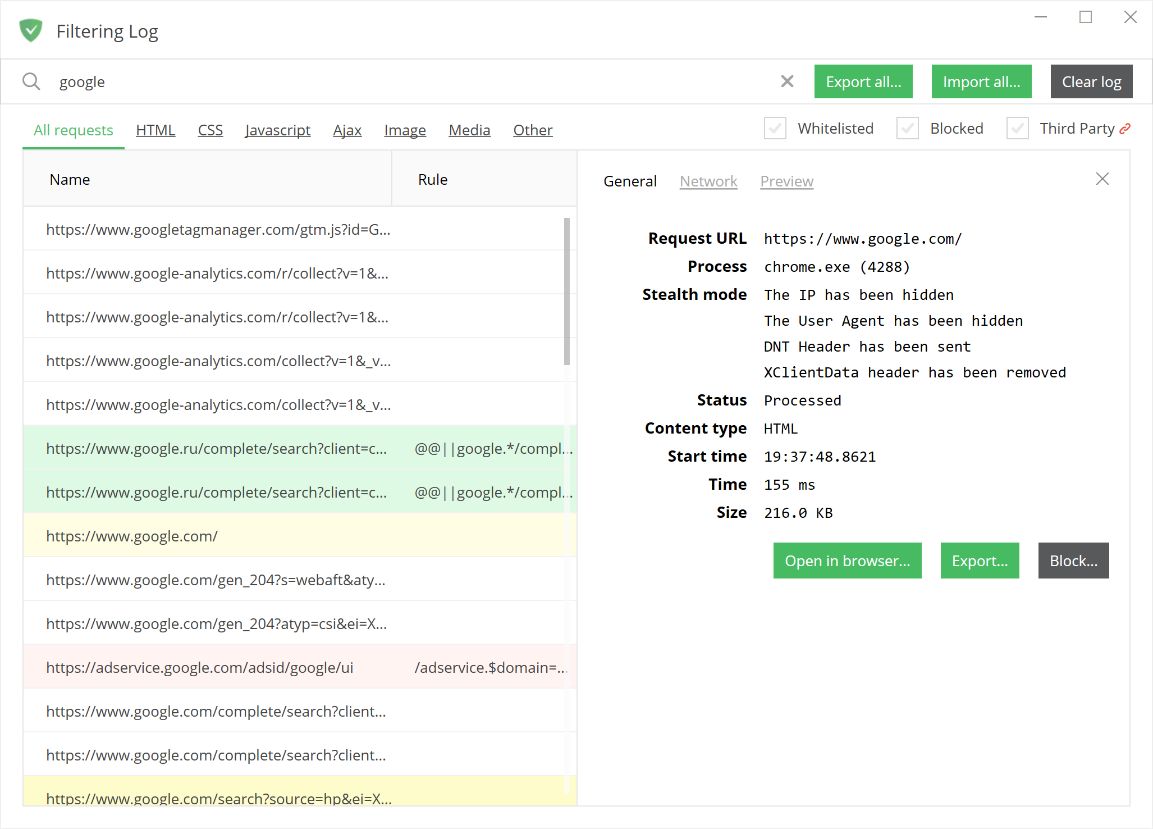Click the Start time value 19:37:48.8621

click(x=820, y=457)
